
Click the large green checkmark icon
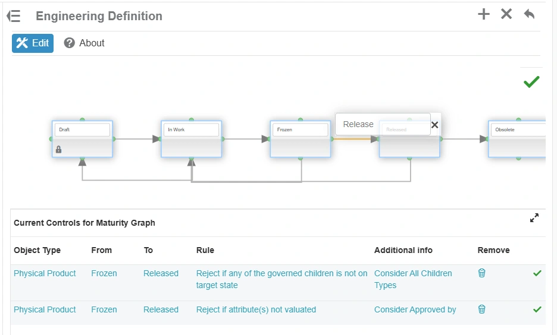tap(531, 82)
